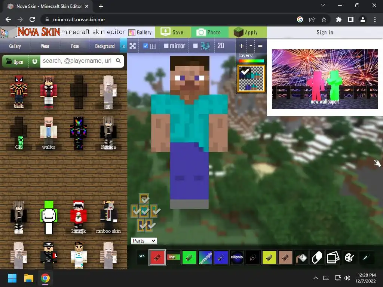The width and height of the screenshot is (383, 287).
Task: Select the eyedropper color picker
Action: pyautogui.click(x=366, y=257)
